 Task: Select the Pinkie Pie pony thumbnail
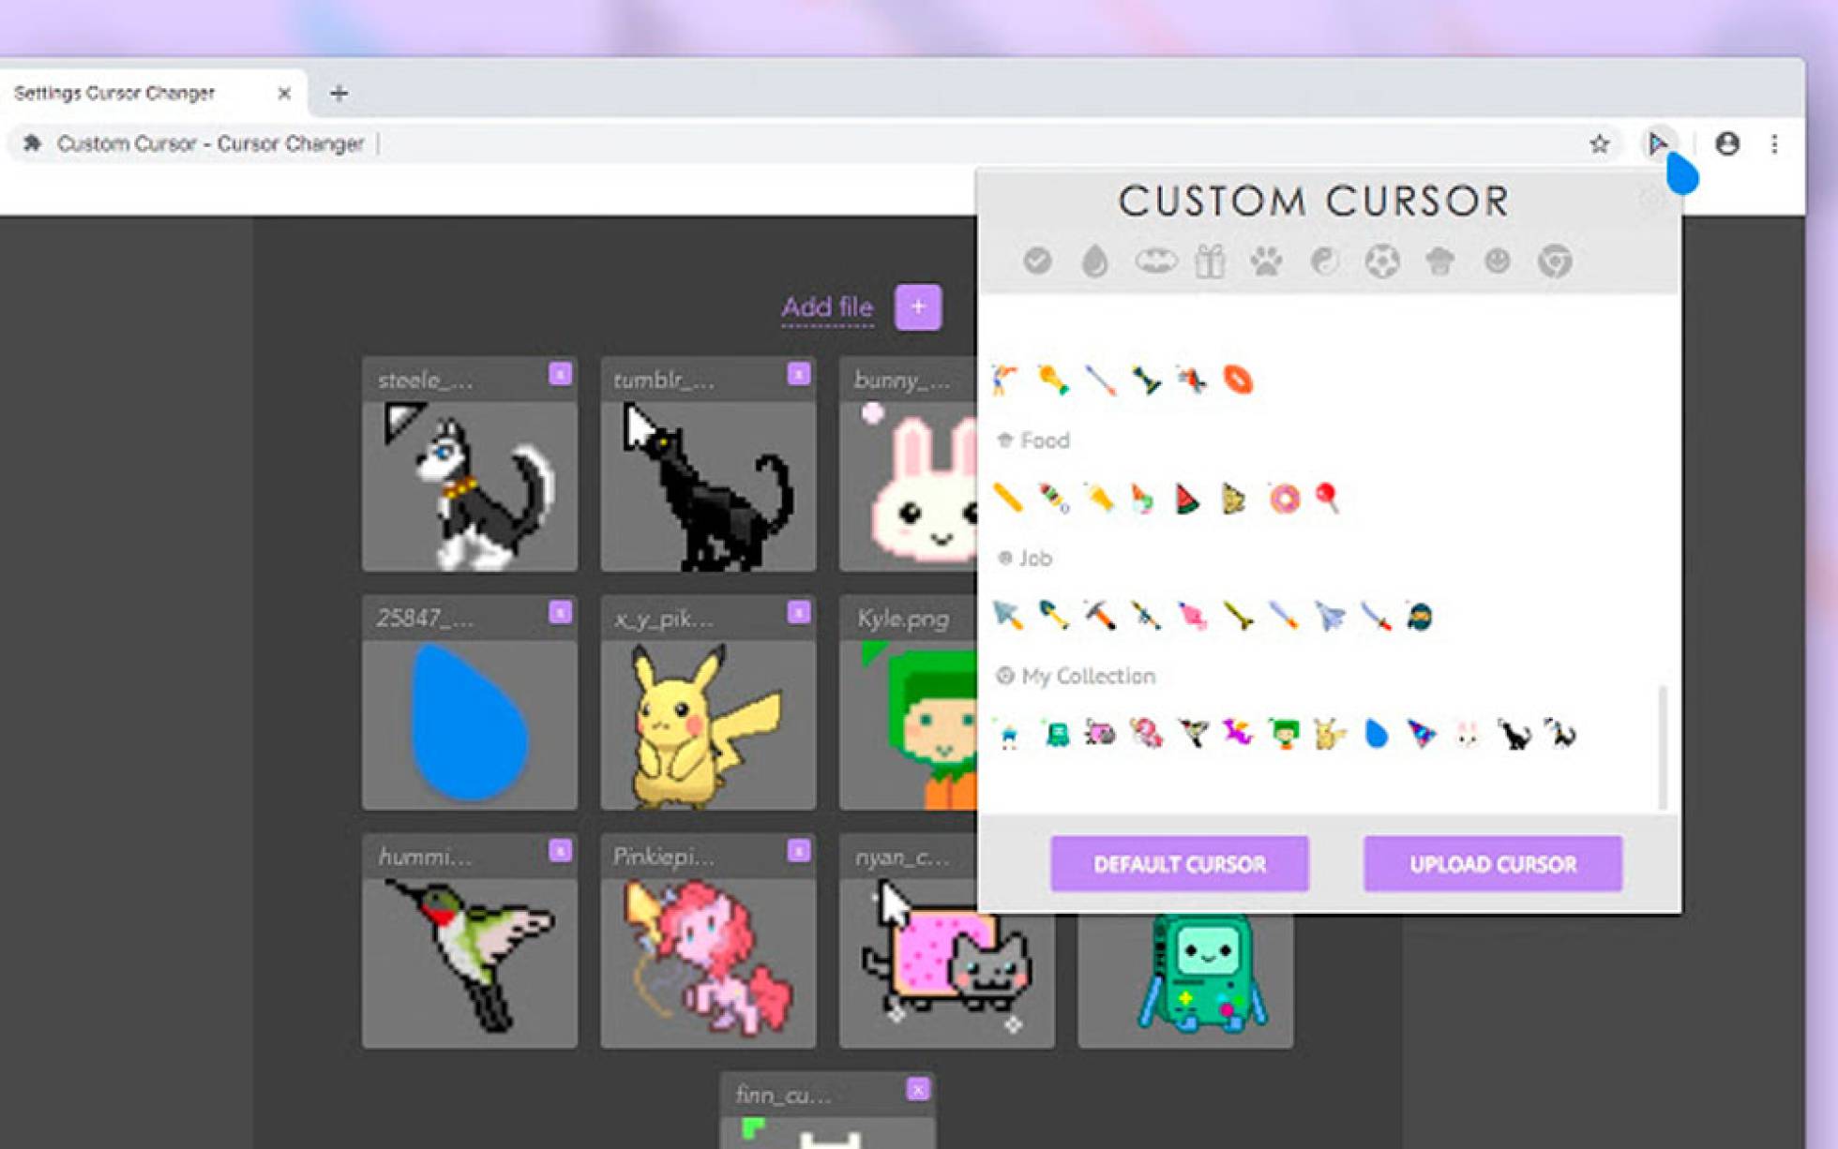click(x=708, y=962)
